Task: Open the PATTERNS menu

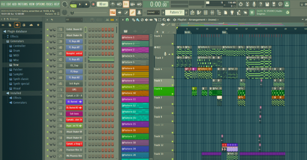Action: [x=23, y=4]
